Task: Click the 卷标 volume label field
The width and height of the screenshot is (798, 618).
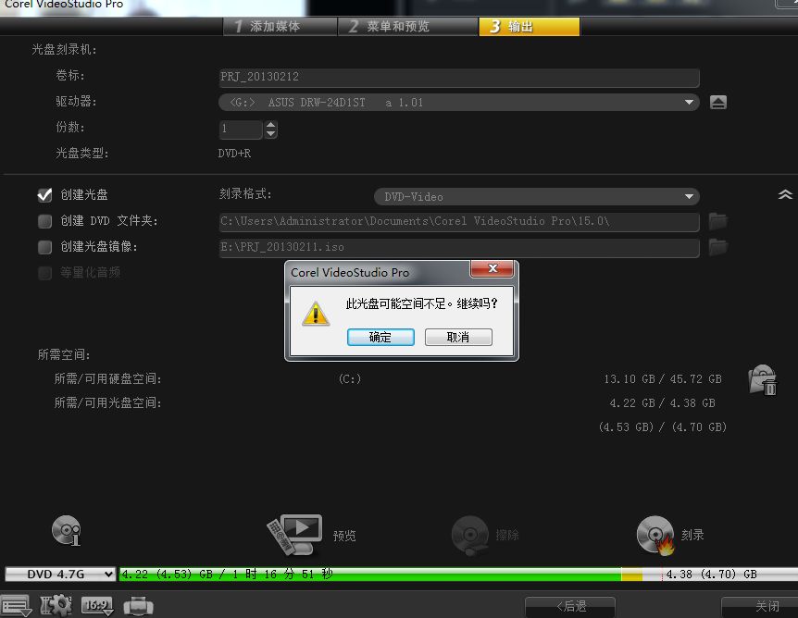Action: pyautogui.click(x=459, y=78)
